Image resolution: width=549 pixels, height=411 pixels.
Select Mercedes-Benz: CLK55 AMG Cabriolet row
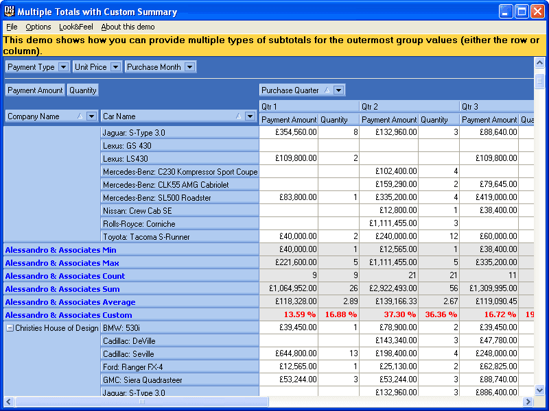point(180,184)
